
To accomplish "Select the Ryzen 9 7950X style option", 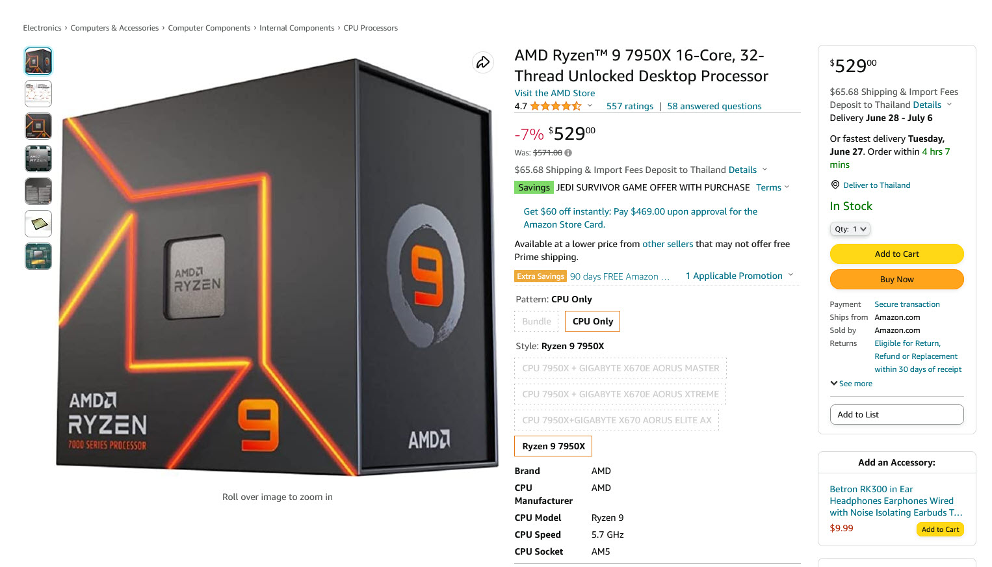I will [553, 446].
